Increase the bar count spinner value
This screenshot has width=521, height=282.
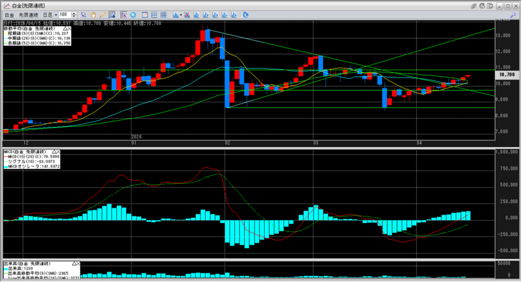point(75,13)
